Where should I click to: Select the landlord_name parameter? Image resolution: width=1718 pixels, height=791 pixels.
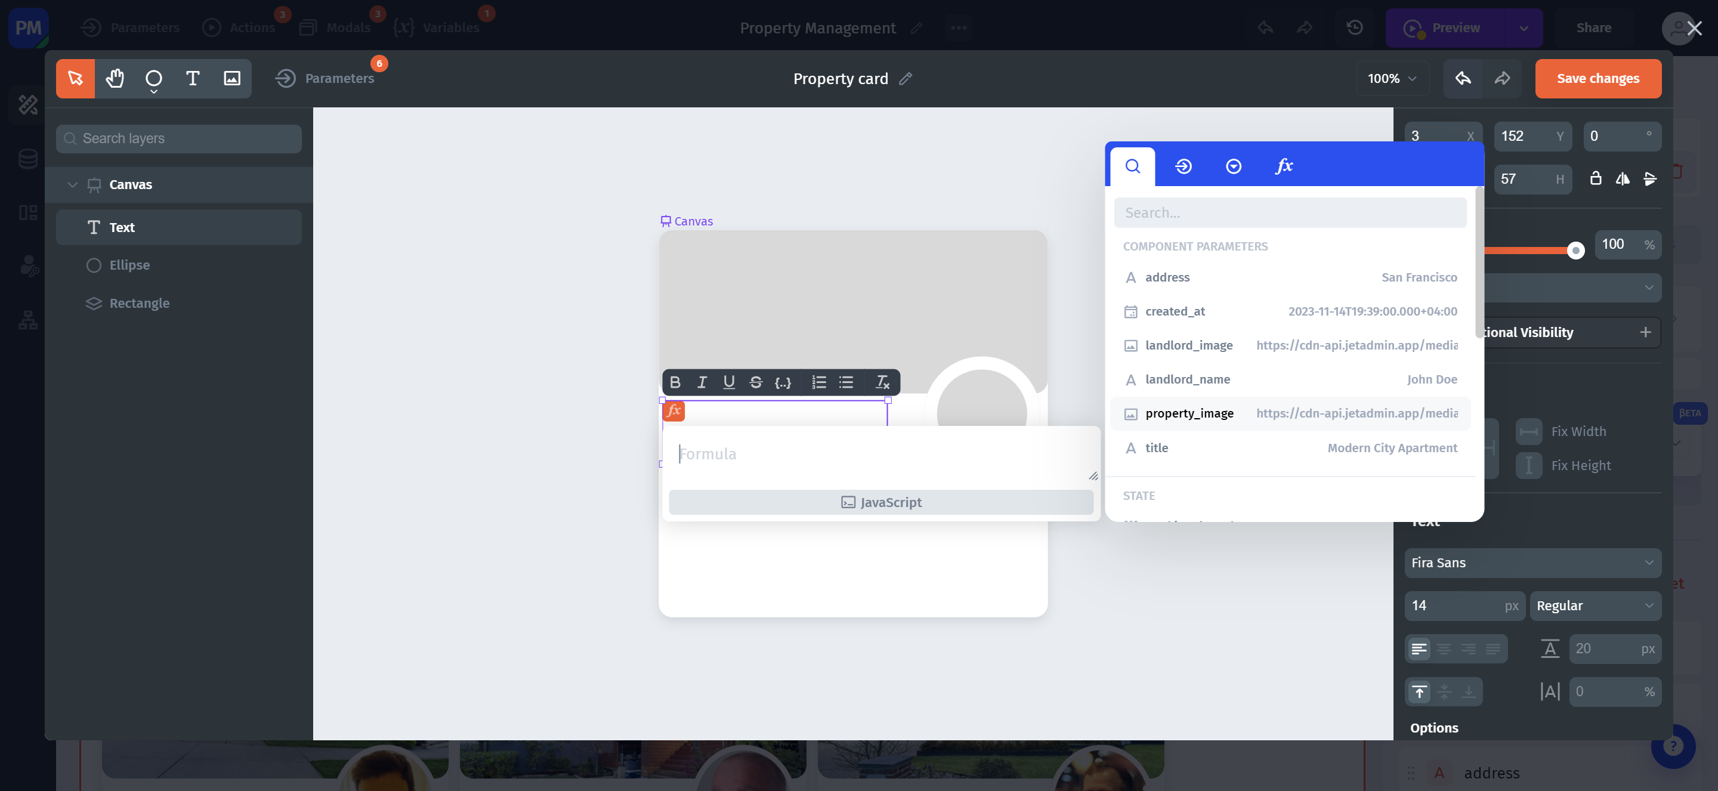click(x=1290, y=379)
